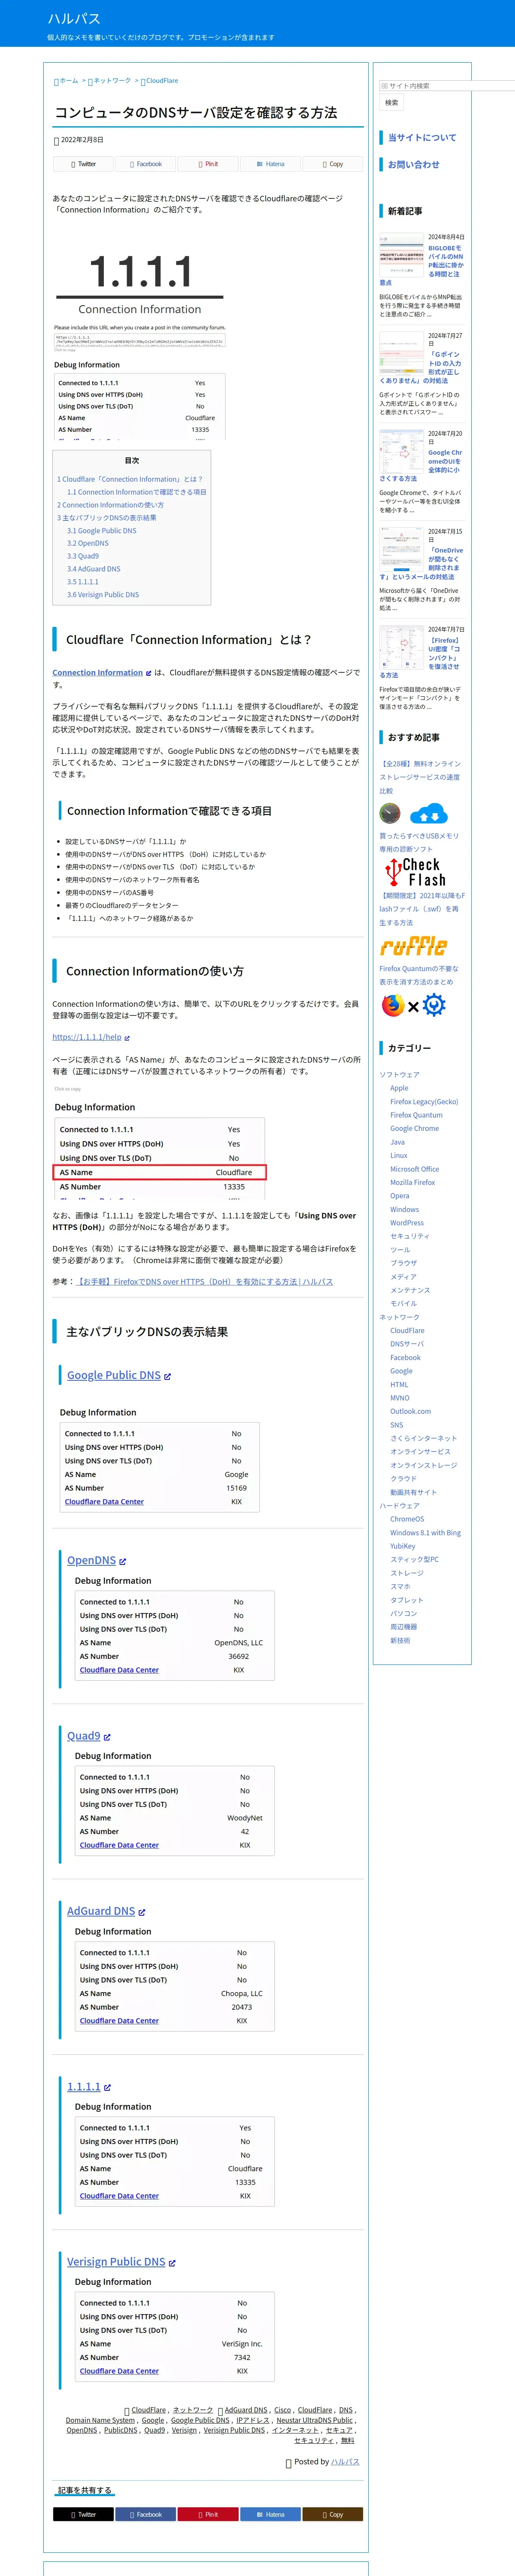Click the Hatena share button under the article date
515x2576 pixels.
click(270, 164)
